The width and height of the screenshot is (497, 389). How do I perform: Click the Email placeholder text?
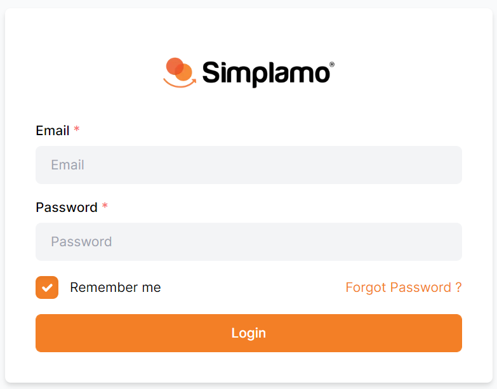point(68,165)
